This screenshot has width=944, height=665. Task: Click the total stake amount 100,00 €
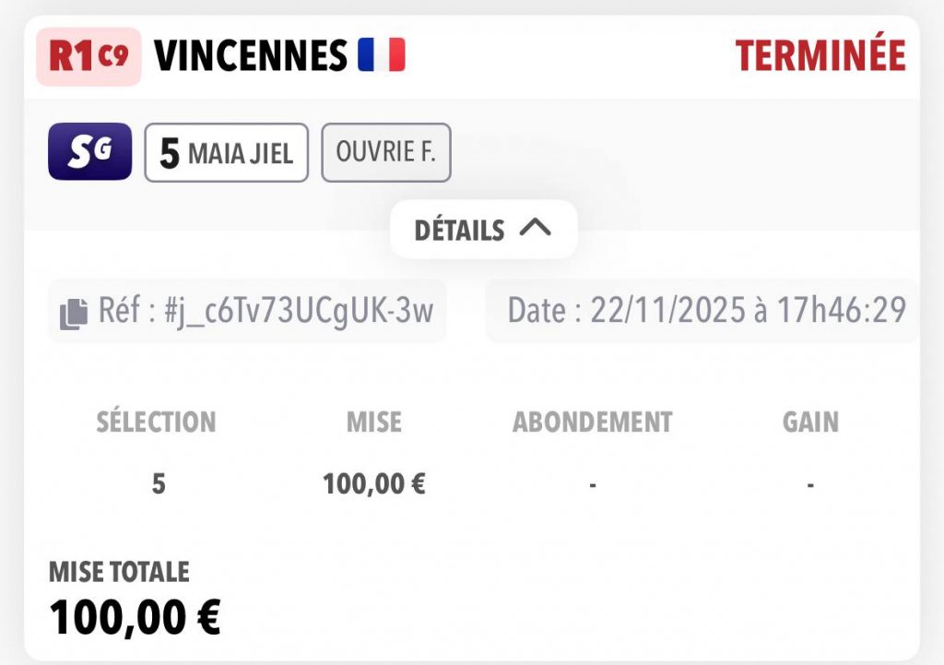pyautogui.click(x=135, y=617)
